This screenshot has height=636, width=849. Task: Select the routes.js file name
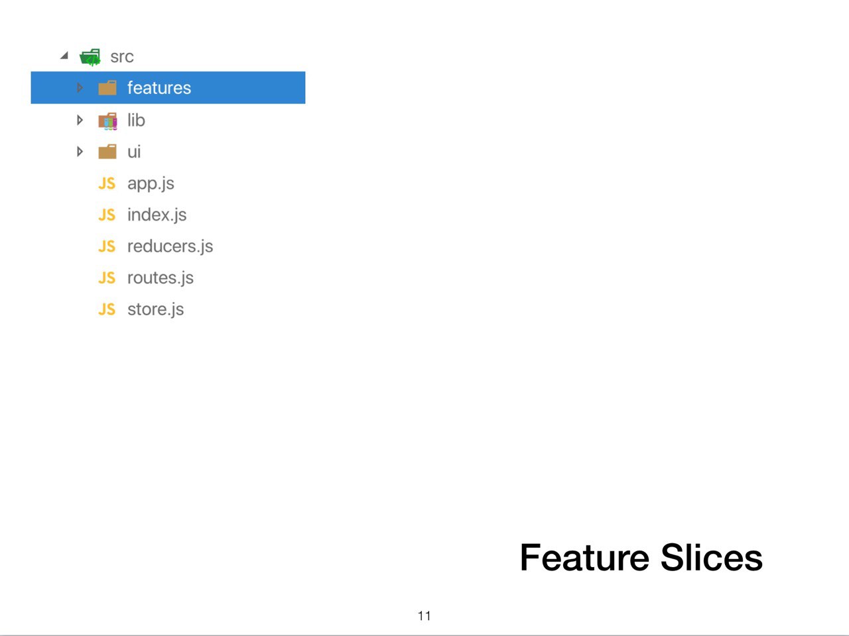tap(161, 278)
